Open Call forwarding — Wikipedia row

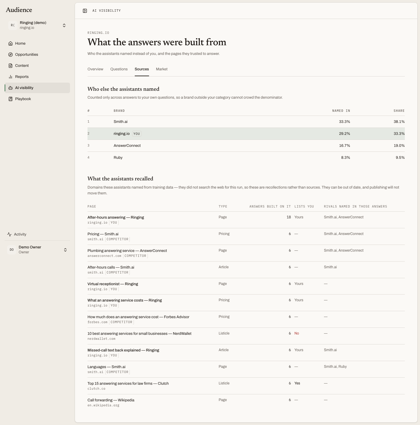246,403
